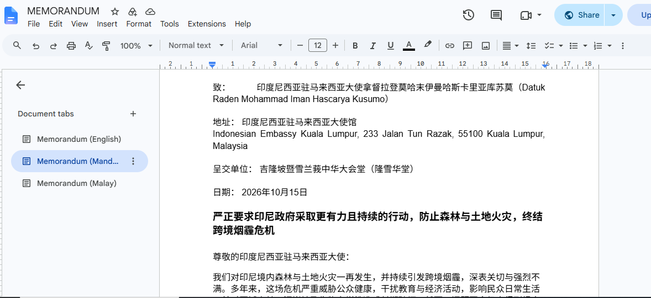Switch to Memorandum (Malay) tab

[x=79, y=183]
